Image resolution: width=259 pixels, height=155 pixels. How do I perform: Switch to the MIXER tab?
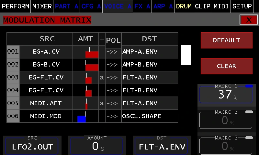(x=42, y=6)
